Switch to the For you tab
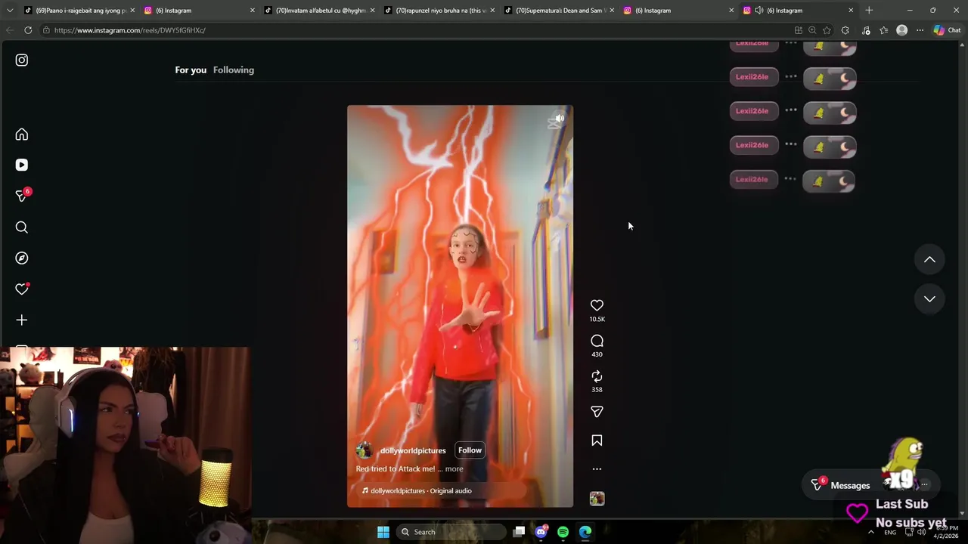This screenshot has width=968, height=544. coord(191,70)
